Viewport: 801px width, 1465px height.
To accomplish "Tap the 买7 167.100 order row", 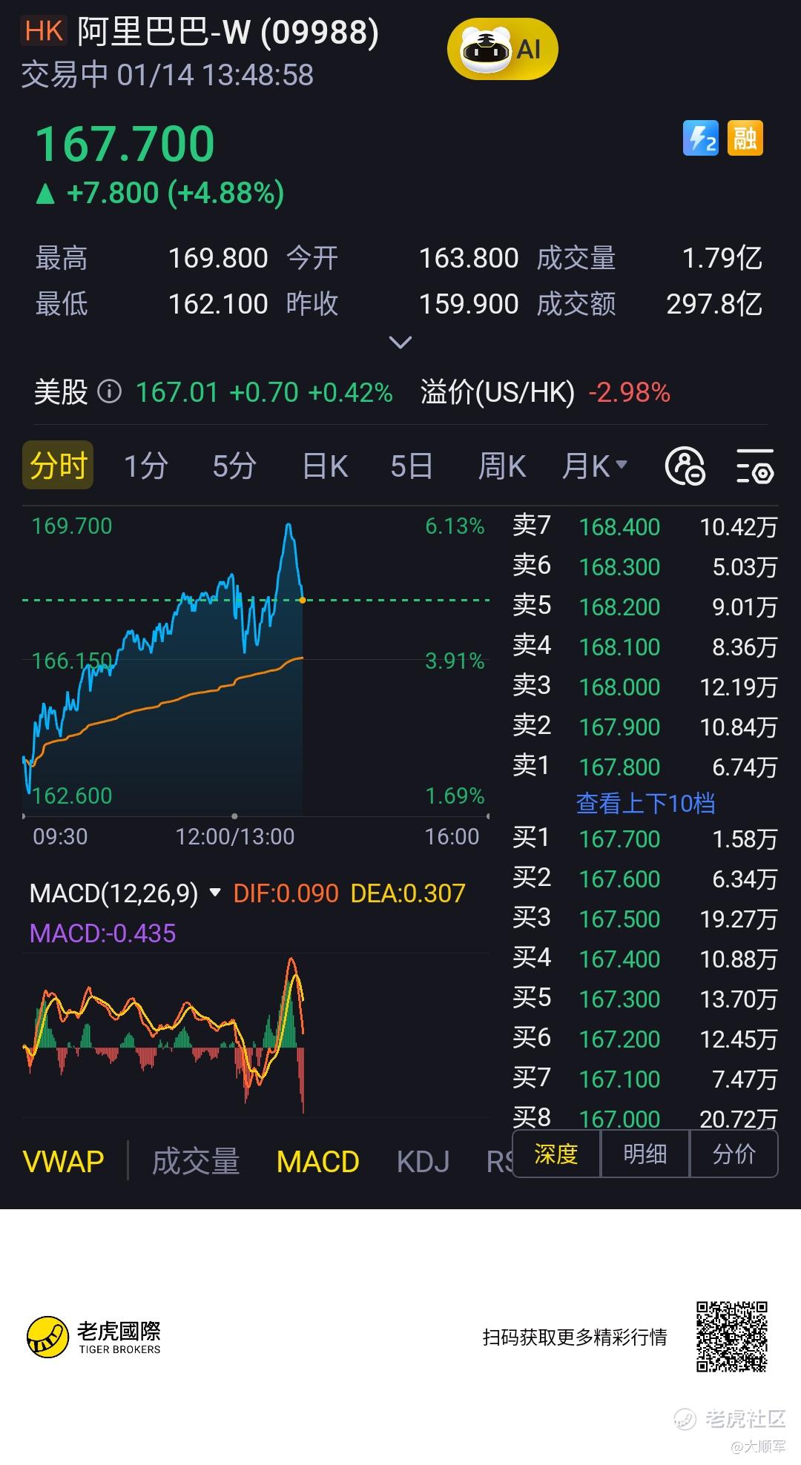I will [x=645, y=1079].
